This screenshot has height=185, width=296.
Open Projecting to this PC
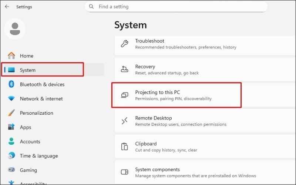(x=205, y=95)
